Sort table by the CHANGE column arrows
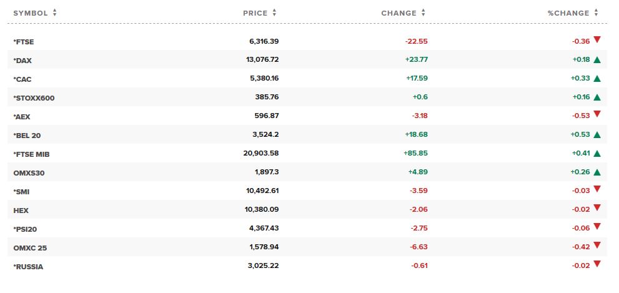The width and height of the screenshot is (619, 293). point(423,12)
